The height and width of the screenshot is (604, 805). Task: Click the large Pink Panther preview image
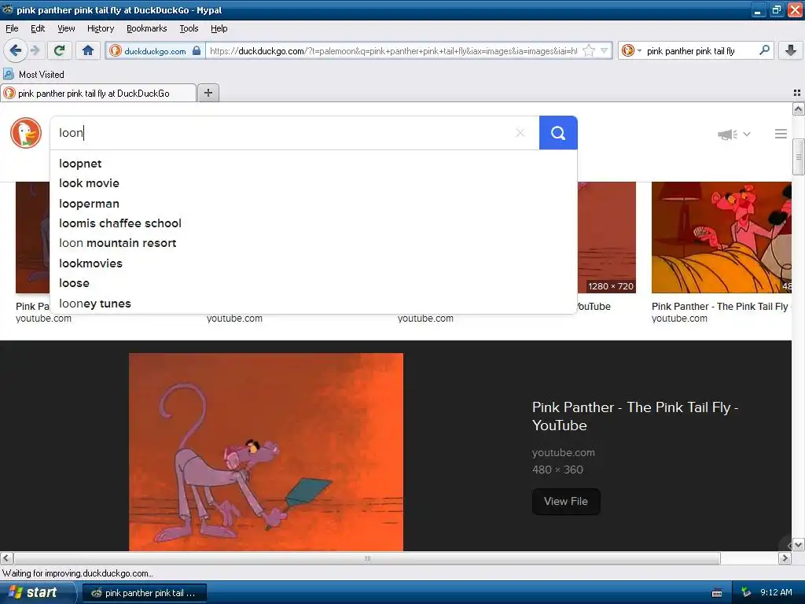[266, 452]
